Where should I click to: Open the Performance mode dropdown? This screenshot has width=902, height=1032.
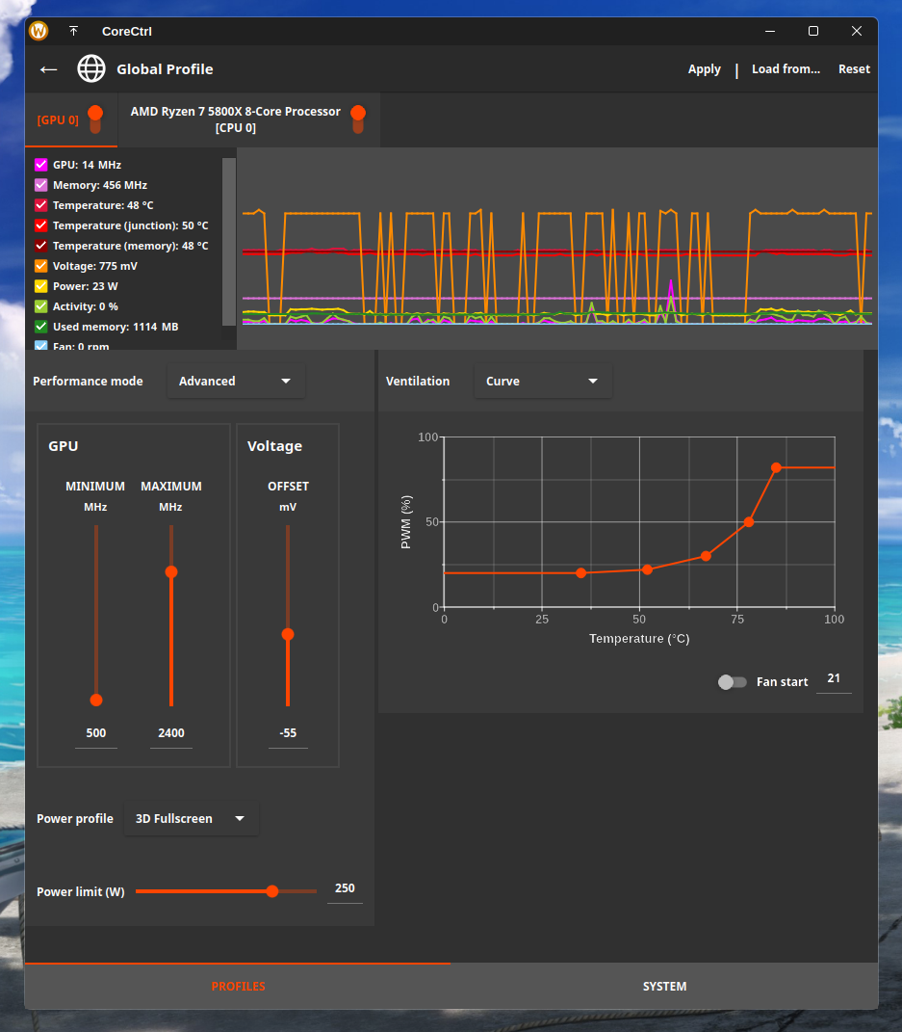(236, 381)
